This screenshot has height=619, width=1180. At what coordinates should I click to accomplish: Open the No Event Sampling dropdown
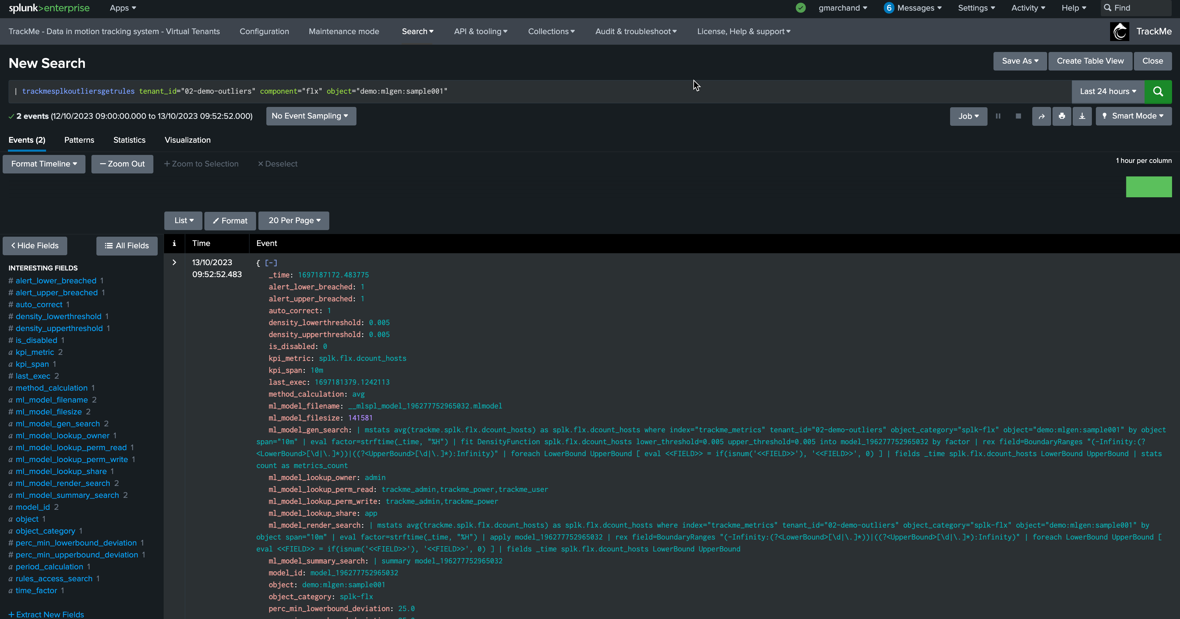pos(311,116)
